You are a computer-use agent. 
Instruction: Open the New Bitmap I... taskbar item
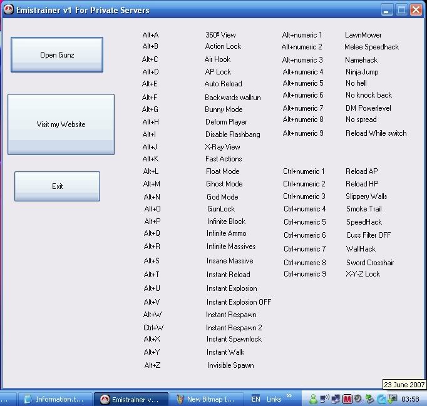pyautogui.click(x=206, y=399)
